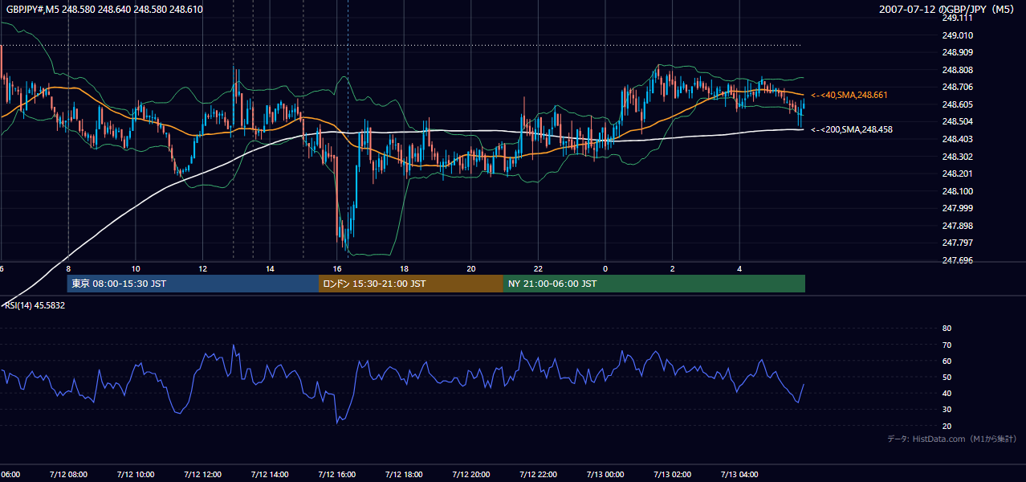The image size is (1026, 482).
Task: Click the RSI scale value 40
Action: [x=947, y=393]
